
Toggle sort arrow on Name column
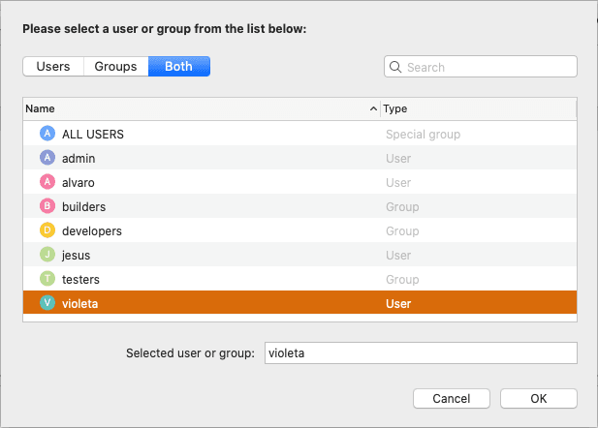373,109
